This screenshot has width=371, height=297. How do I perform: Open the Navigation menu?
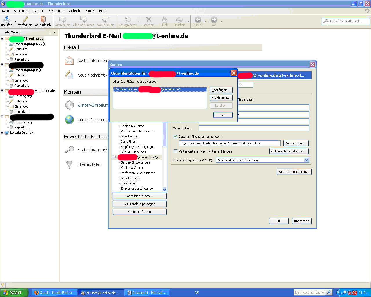click(x=56, y=11)
